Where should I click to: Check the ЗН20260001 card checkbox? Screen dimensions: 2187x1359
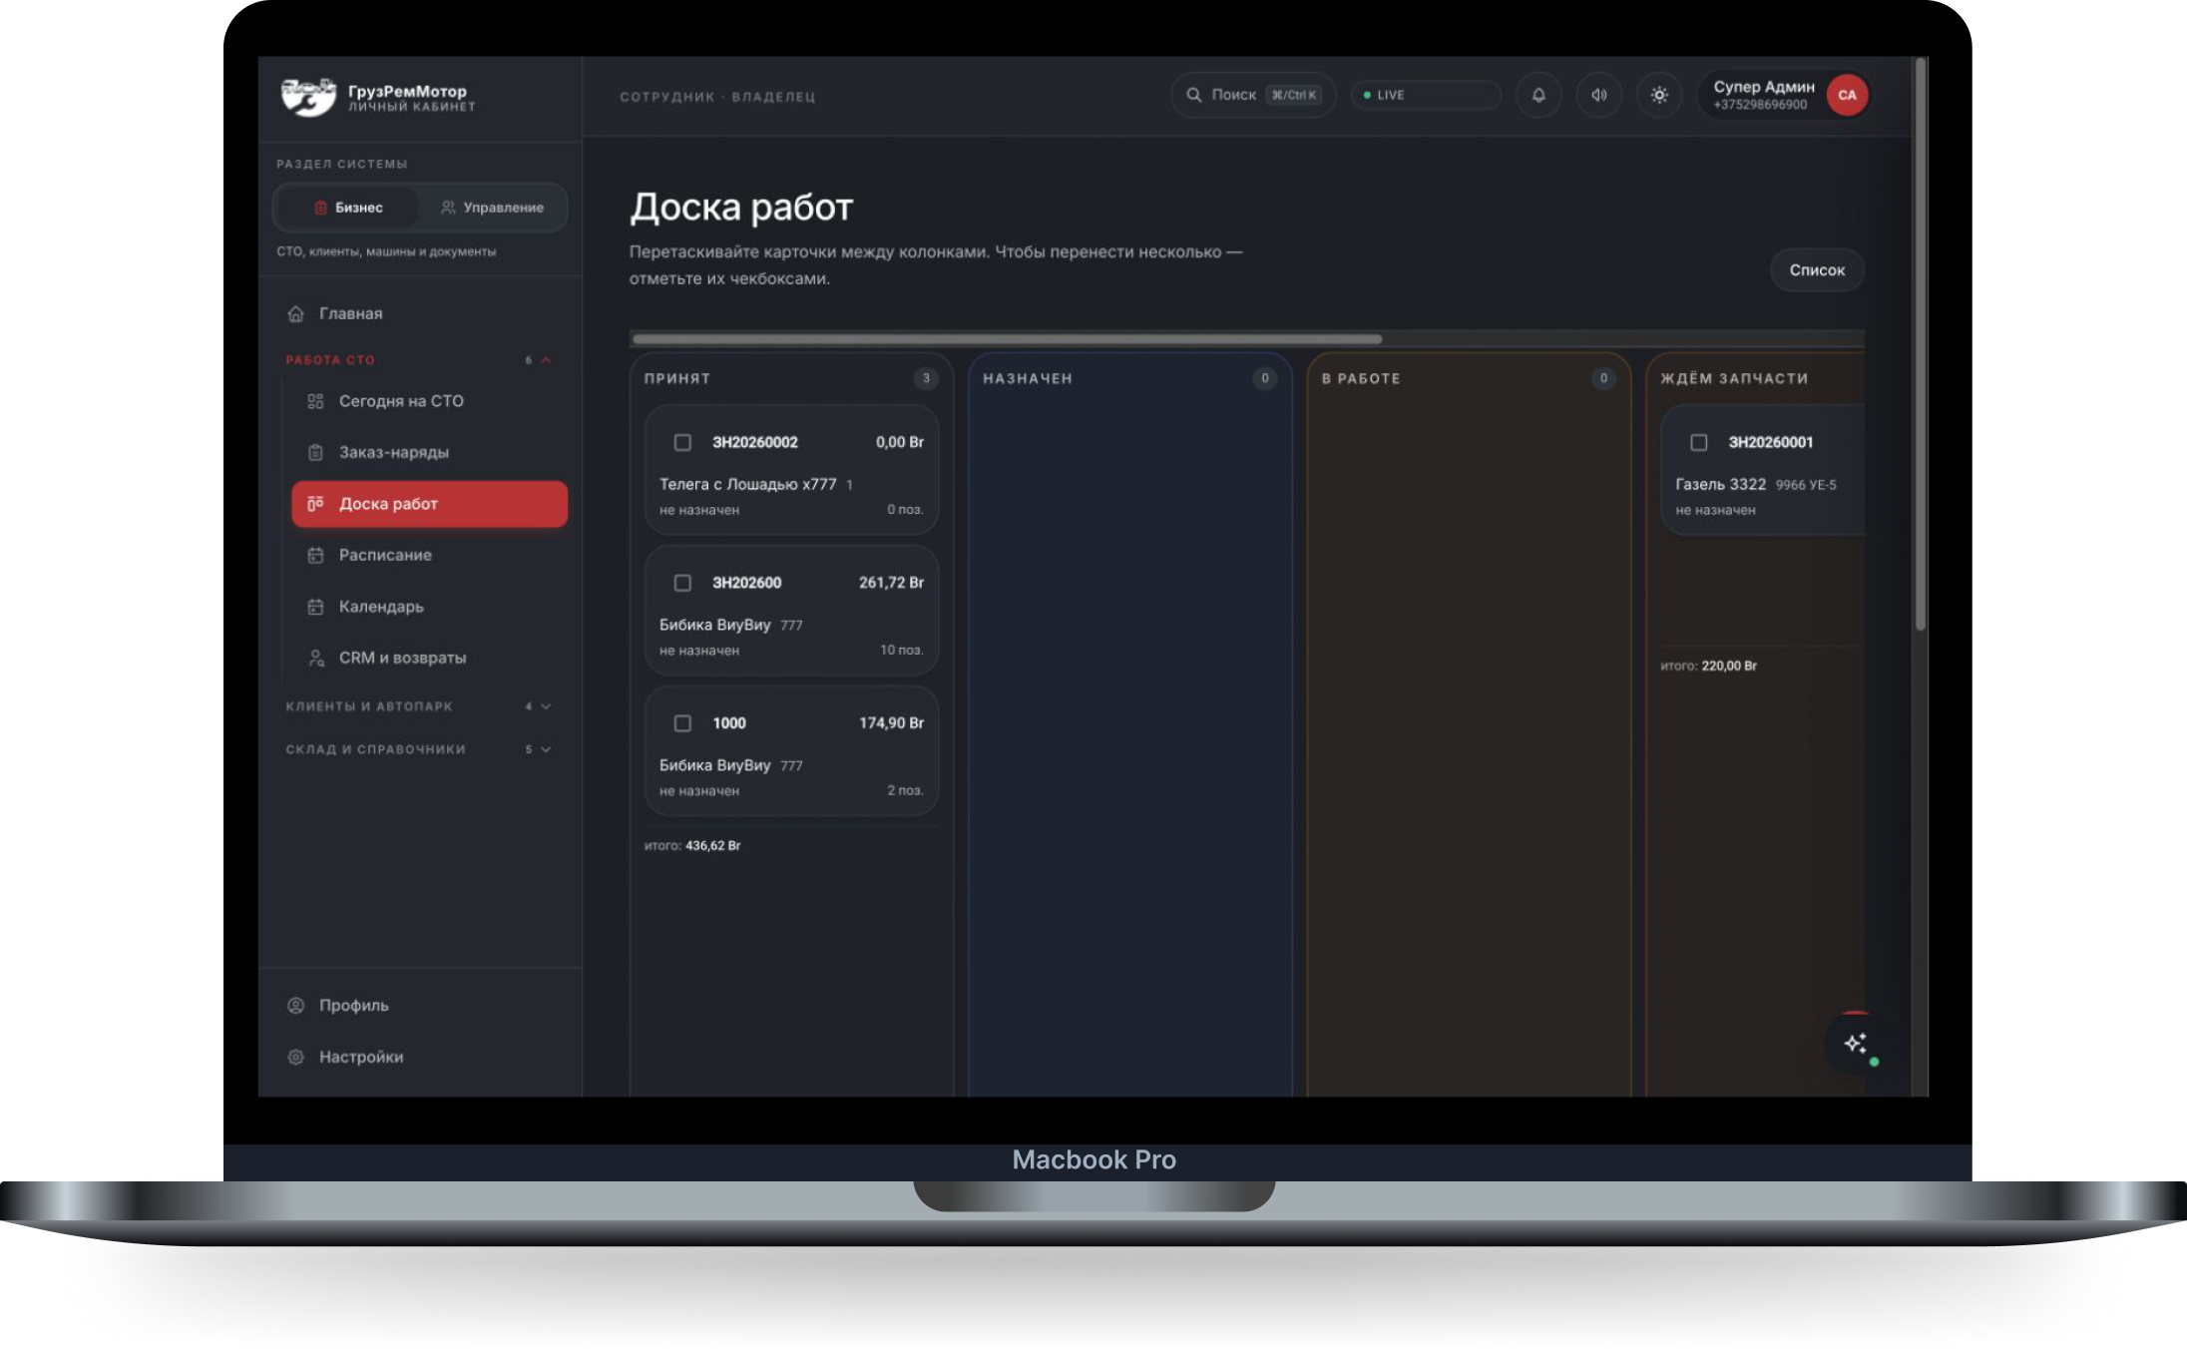(x=1698, y=442)
